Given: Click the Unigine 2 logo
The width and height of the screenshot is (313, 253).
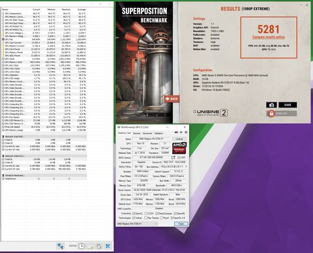Looking at the screenshot, I should pyautogui.click(x=210, y=113).
